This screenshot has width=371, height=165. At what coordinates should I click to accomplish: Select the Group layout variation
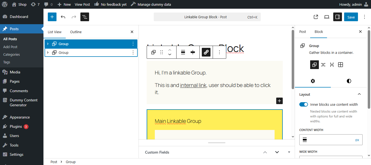click(315, 65)
